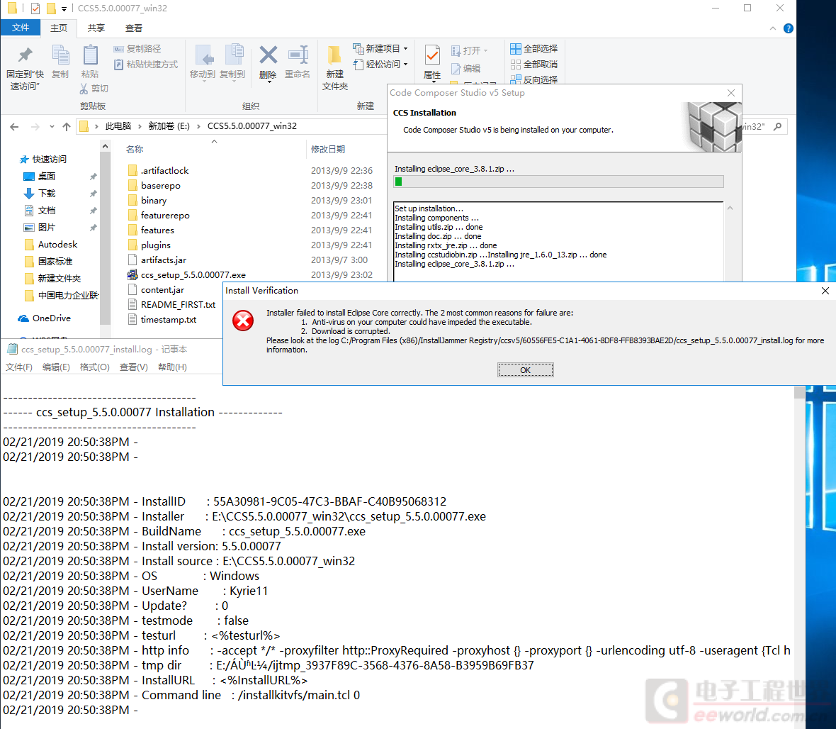Open Notepad's Help menu

[x=172, y=367]
